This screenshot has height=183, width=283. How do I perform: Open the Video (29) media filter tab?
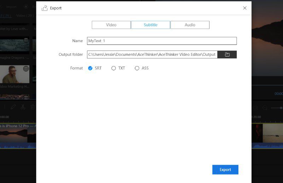pyautogui.click(x=25, y=16)
